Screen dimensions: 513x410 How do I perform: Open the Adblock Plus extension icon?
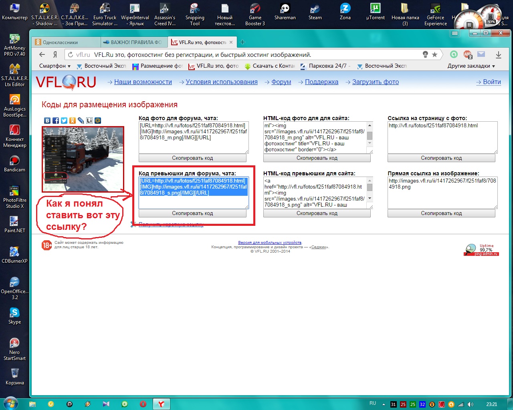467,54
